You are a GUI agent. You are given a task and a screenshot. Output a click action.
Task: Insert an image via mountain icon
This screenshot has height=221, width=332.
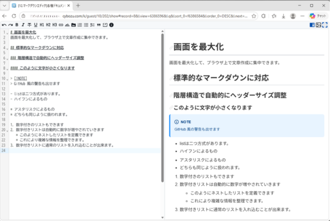[67, 25]
